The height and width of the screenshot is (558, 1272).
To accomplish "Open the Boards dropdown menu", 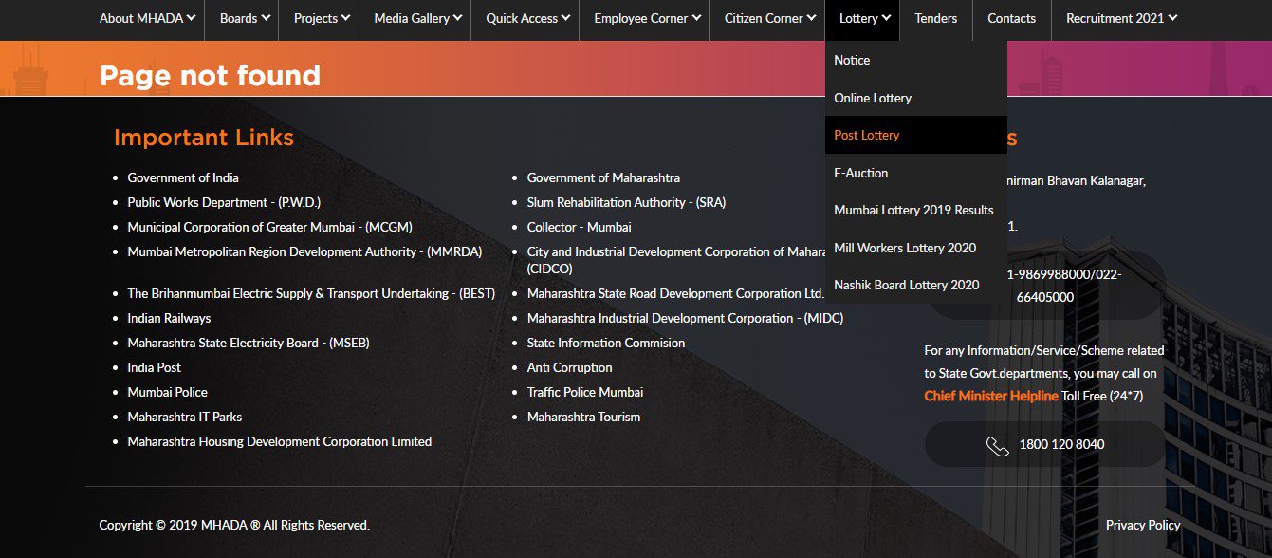I will [245, 18].
